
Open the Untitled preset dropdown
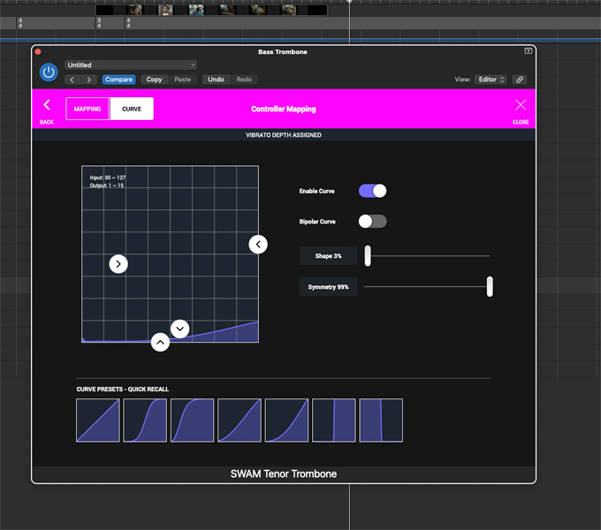(x=131, y=65)
